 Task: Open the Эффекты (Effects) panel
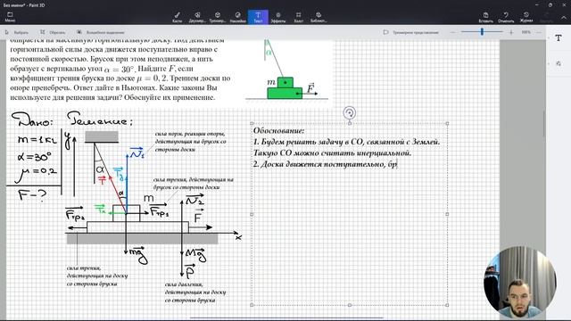278,17
